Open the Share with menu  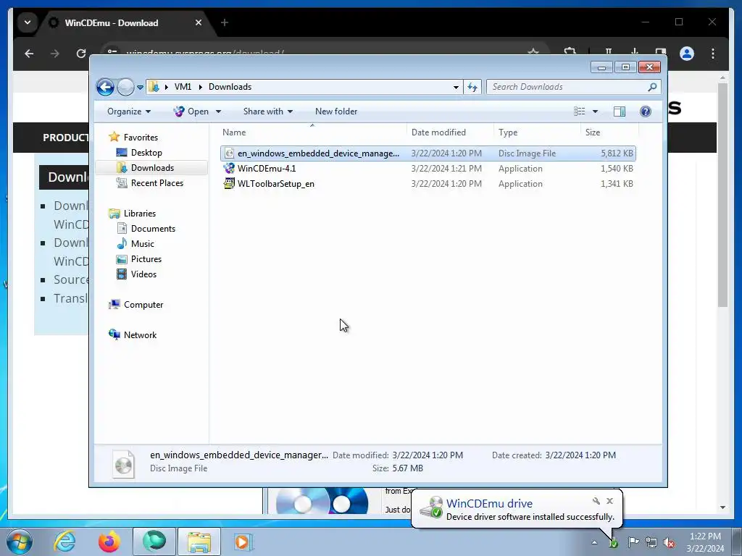point(268,111)
